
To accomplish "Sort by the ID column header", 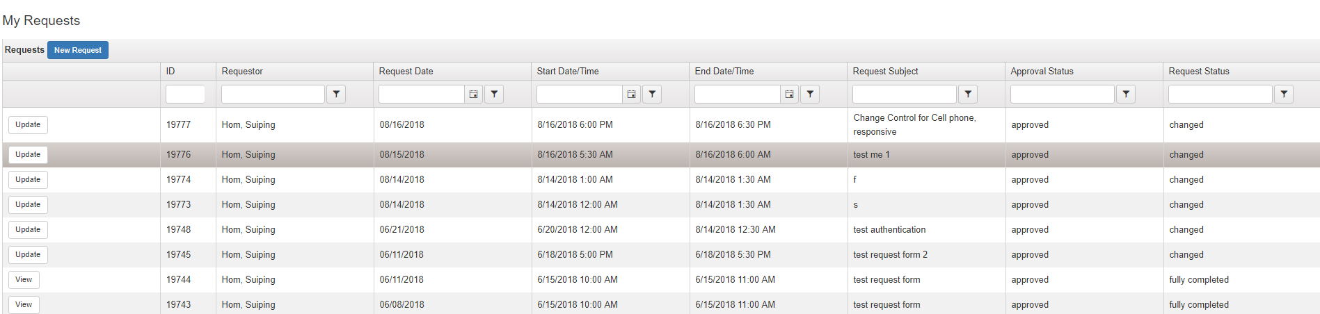I will 170,72.
